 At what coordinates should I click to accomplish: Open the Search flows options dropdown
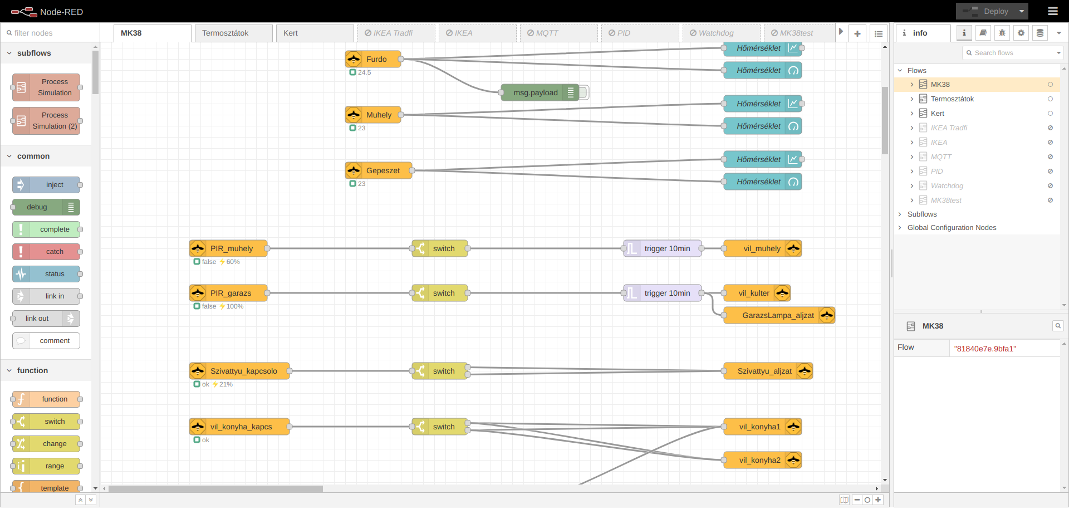[1059, 53]
